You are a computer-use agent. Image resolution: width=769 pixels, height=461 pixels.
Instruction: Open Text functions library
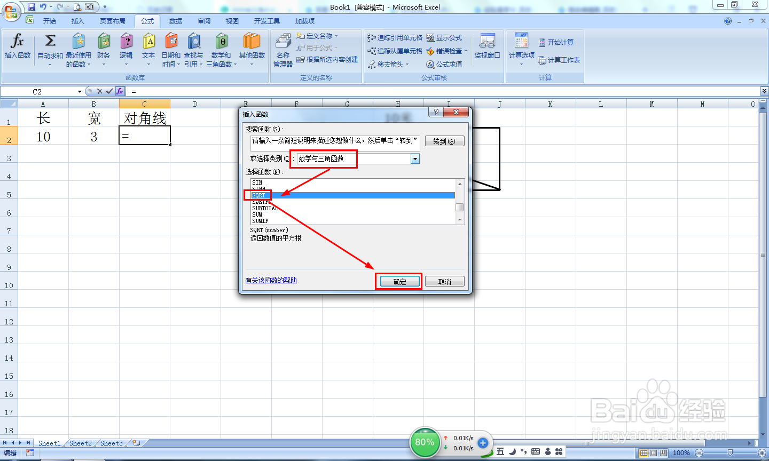[x=148, y=50]
